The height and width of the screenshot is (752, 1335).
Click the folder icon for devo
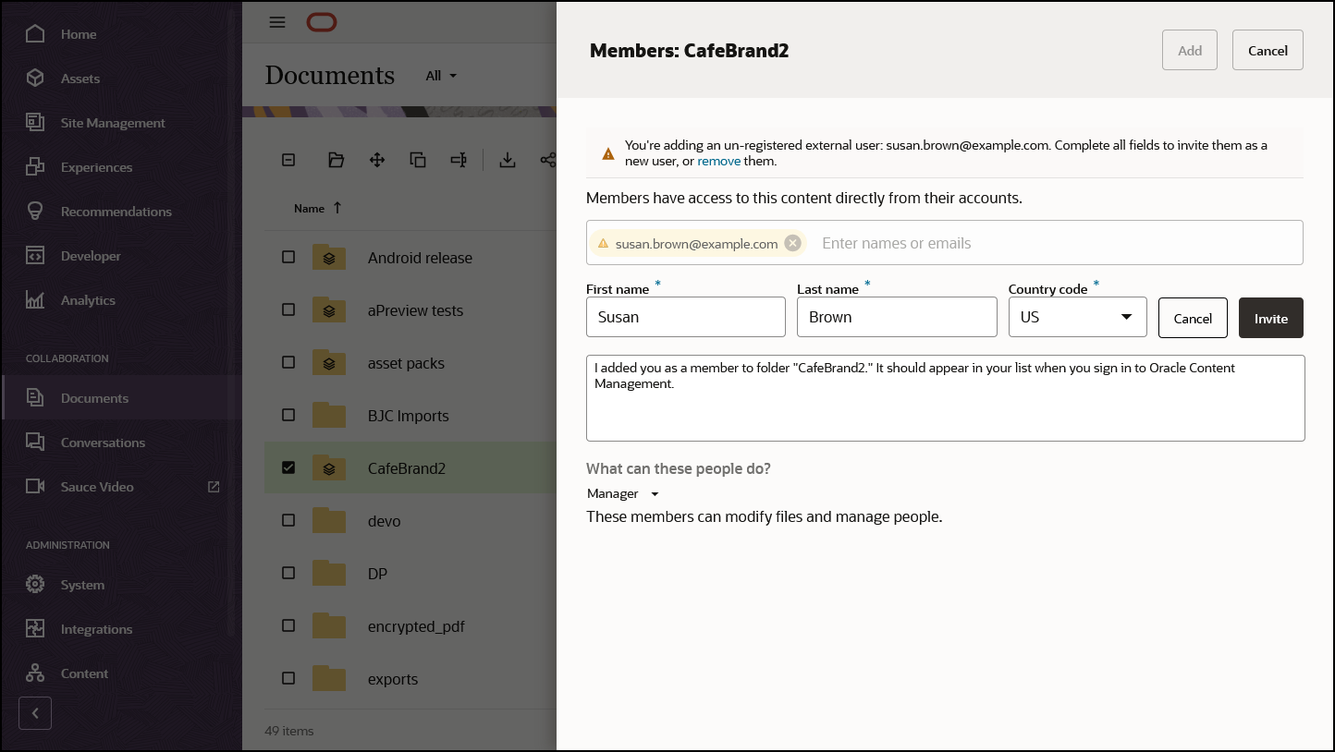pyautogui.click(x=328, y=521)
